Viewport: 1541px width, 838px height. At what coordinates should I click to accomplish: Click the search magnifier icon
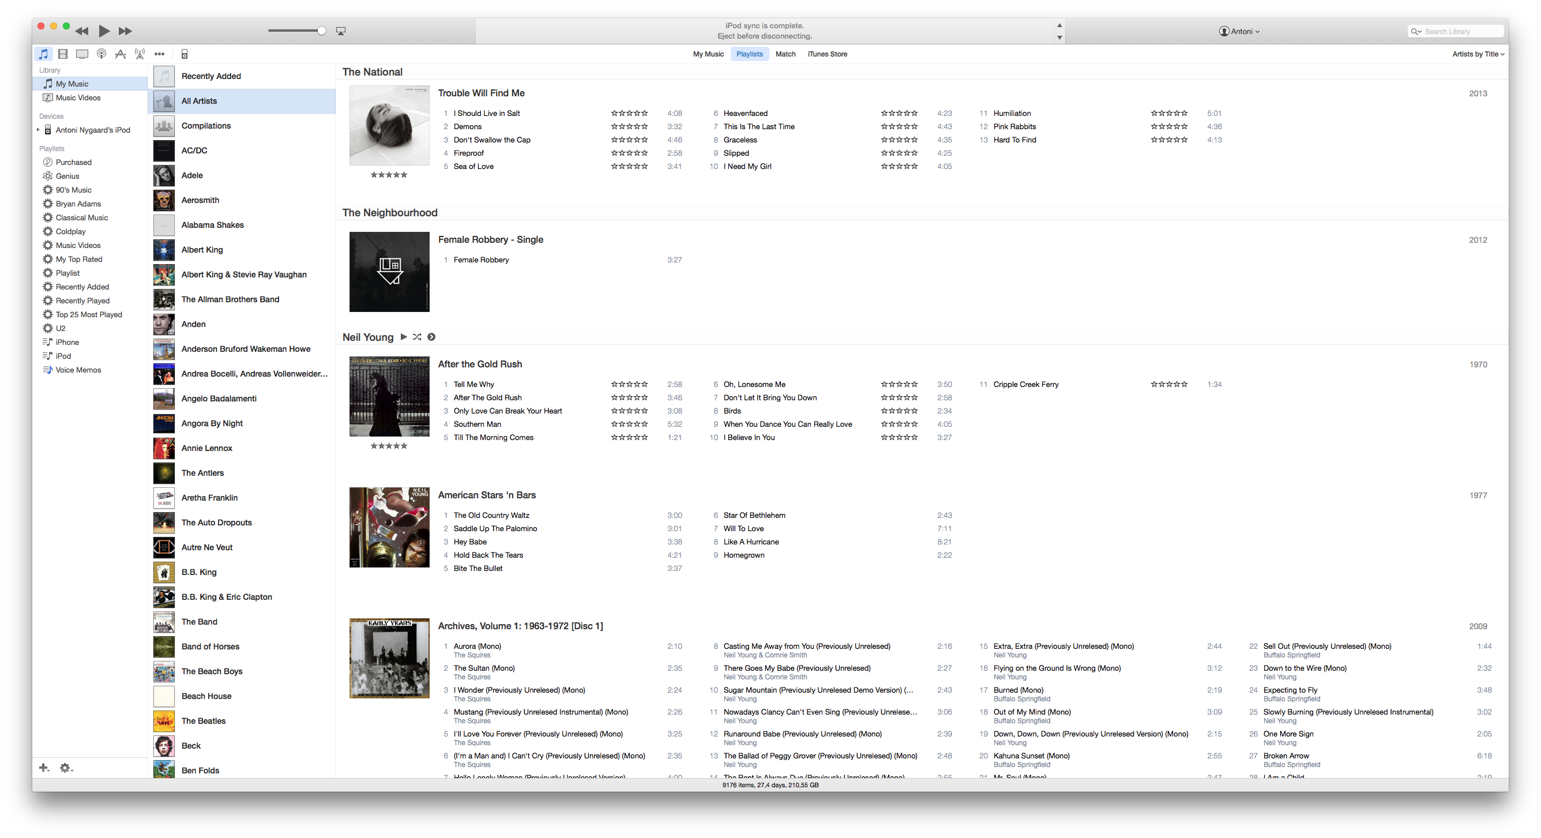pos(1415,32)
